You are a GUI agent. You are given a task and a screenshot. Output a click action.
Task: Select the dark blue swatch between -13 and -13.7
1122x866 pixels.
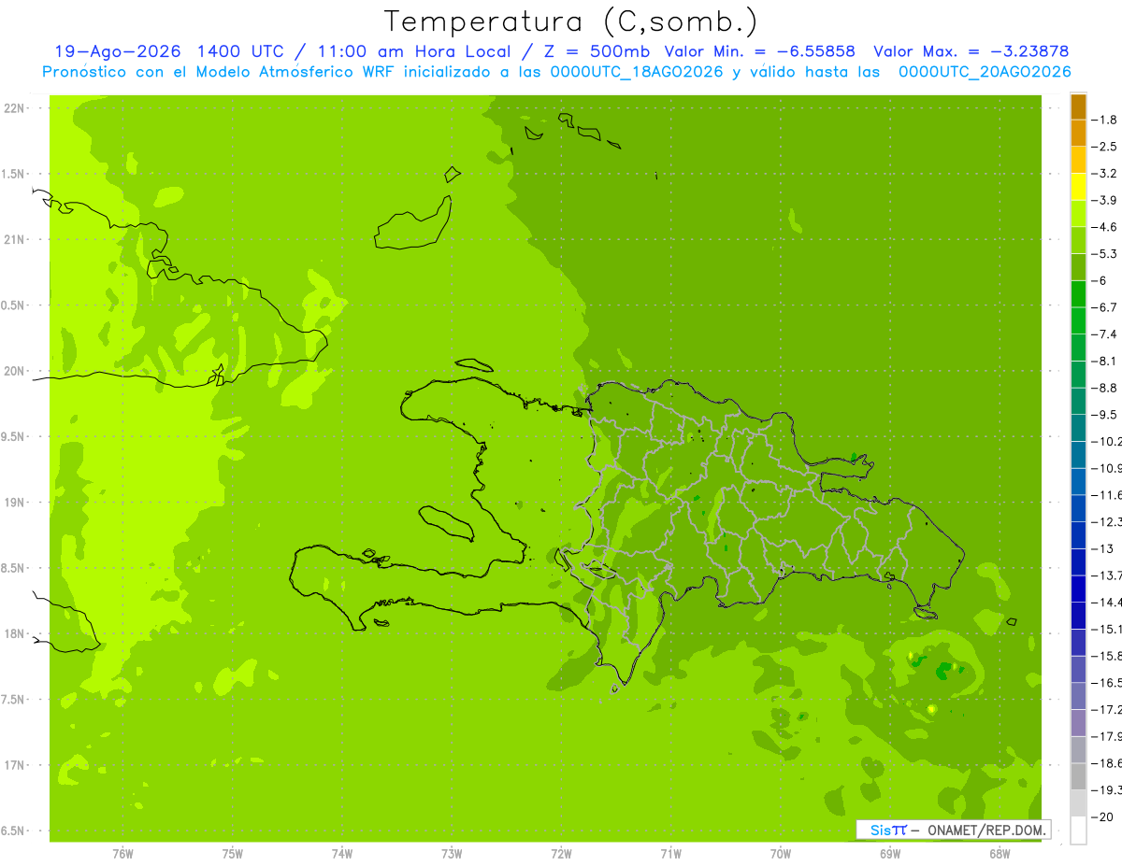pos(1078,561)
